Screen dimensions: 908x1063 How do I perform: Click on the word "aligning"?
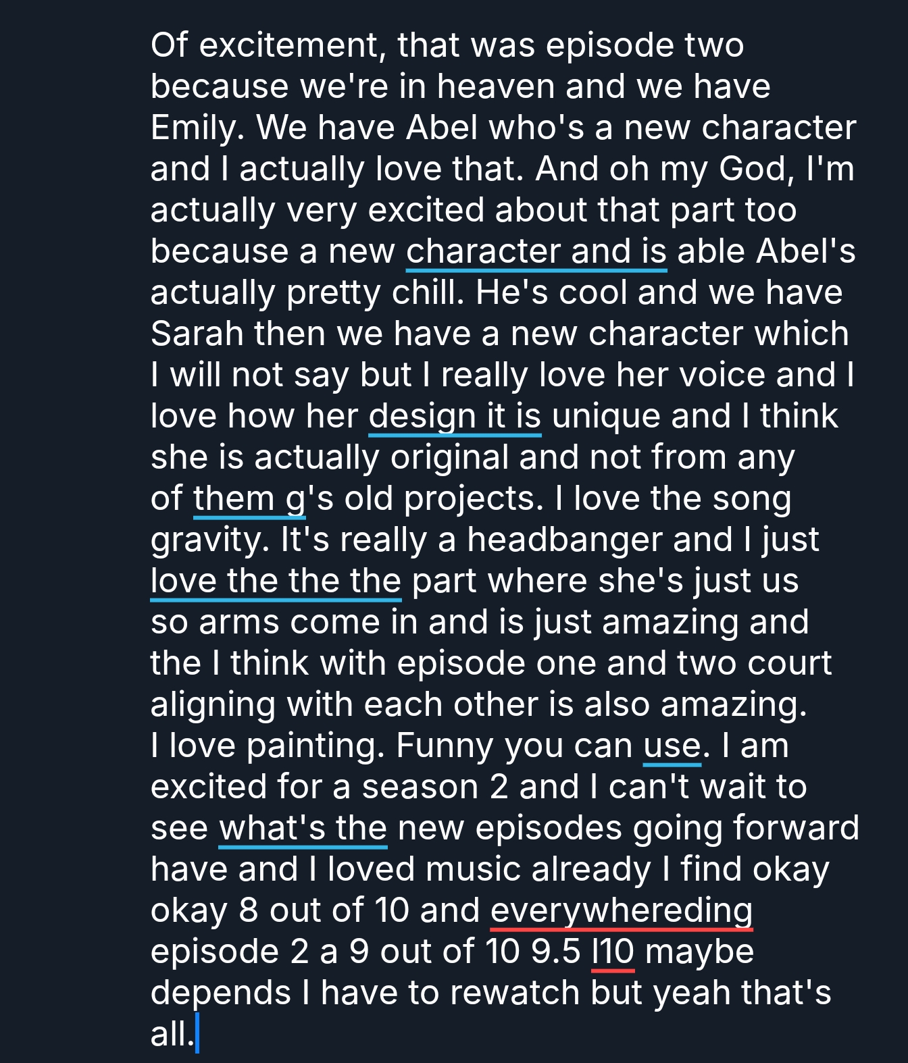(x=213, y=705)
